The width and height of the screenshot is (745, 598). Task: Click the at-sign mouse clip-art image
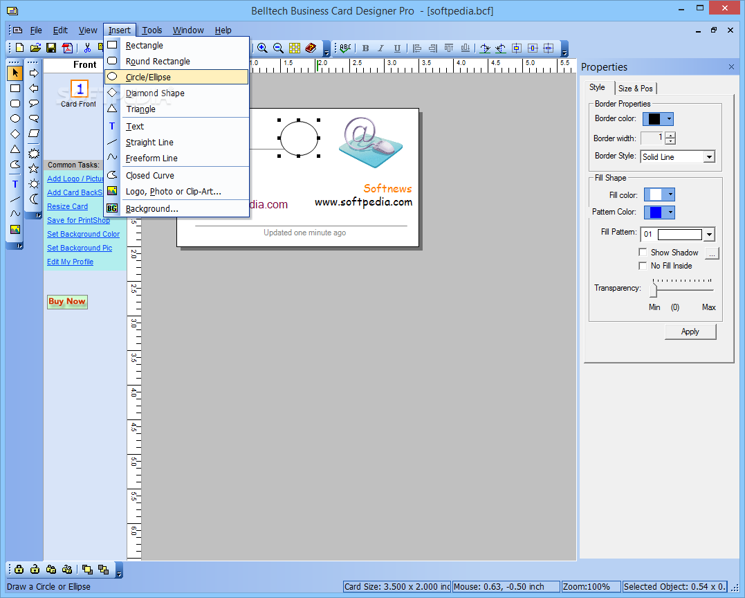[371, 143]
